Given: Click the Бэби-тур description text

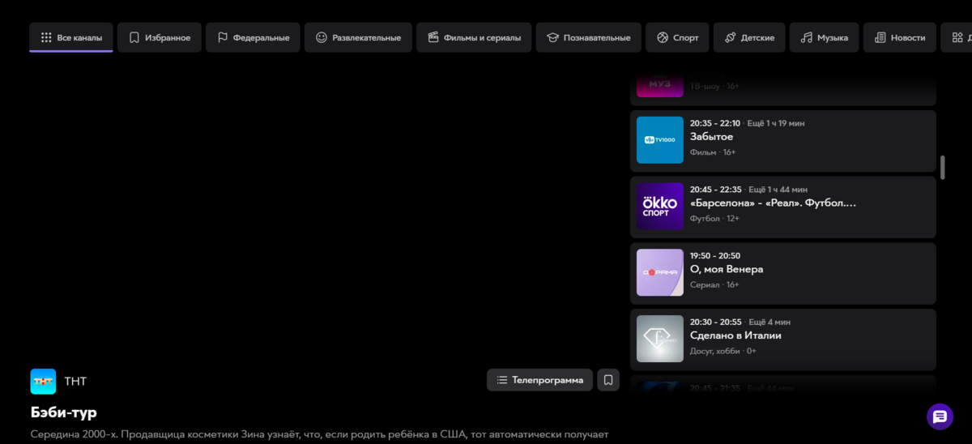Looking at the screenshot, I should pos(319,435).
